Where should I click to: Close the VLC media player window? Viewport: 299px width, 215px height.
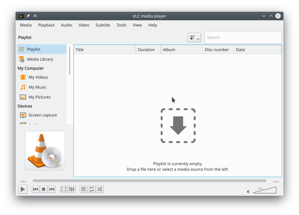(x=278, y=16)
